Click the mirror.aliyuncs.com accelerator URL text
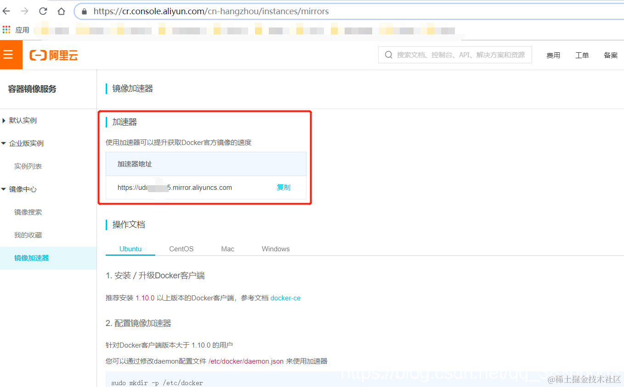This screenshot has width=624, height=387. click(175, 187)
